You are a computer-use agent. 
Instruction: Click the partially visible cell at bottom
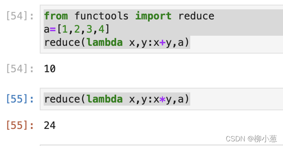point(161,145)
